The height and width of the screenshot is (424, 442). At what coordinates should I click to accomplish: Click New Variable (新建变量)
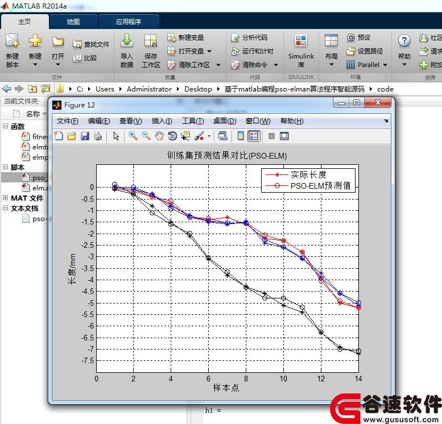[185, 38]
